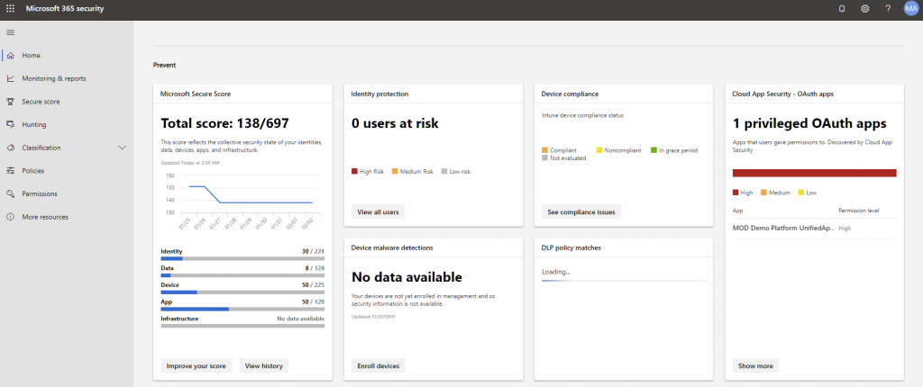923x387 pixels.
Task: Click the View all users button
Action: [378, 211]
